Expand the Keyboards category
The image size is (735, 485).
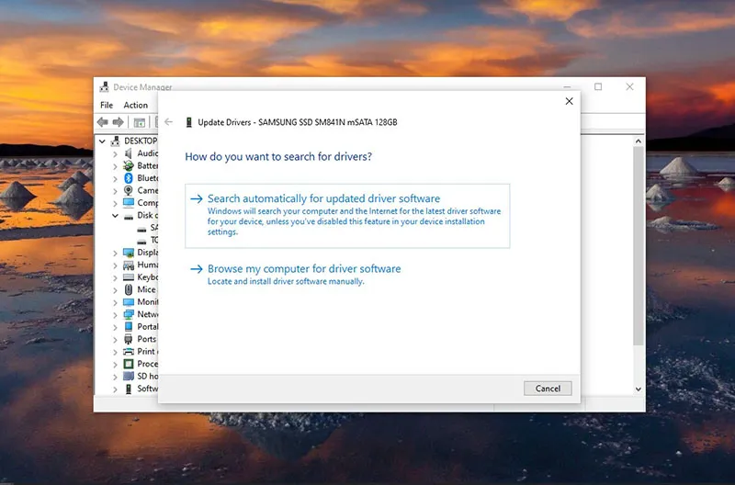(115, 277)
